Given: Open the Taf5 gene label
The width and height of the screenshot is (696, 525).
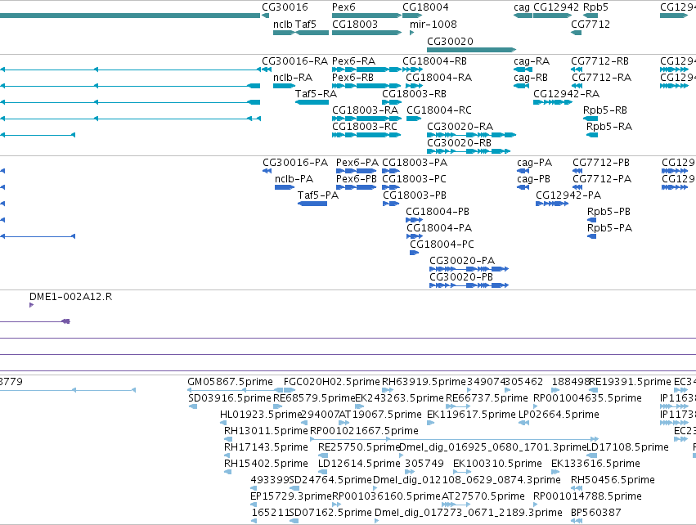Looking at the screenshot, I should [x=306, y=24].
